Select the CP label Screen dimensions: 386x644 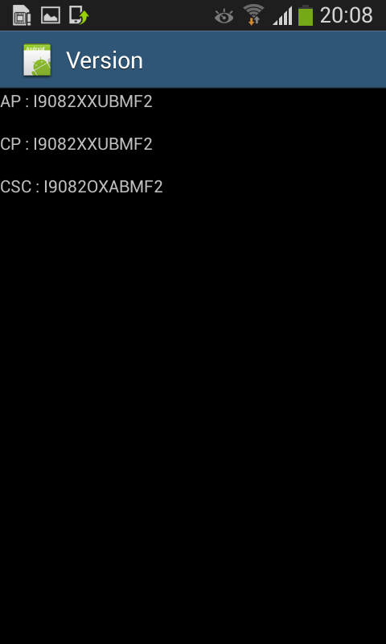pyautogui.click(x=10, y=144)
